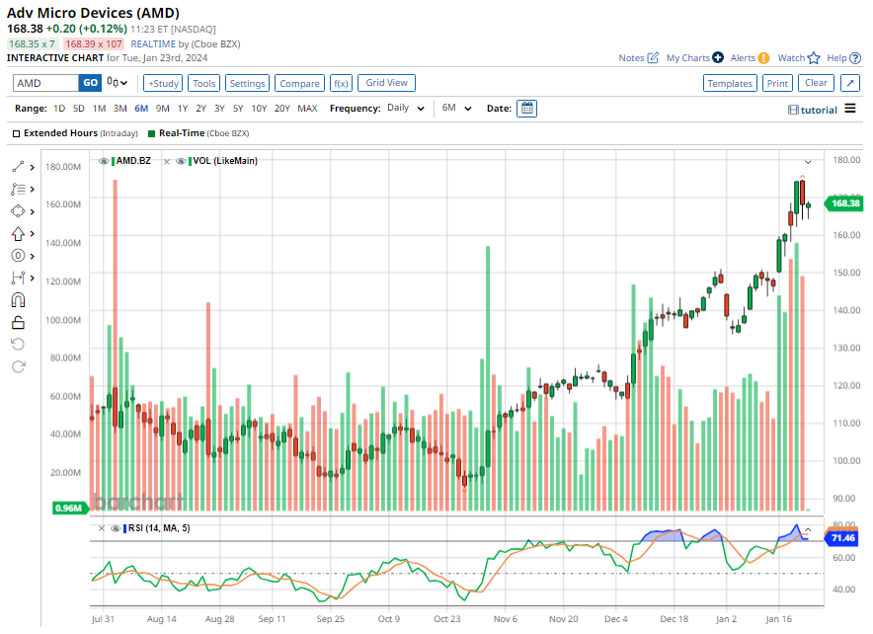Open the Frequency Daily dropdown
The width and height of the screenshot is (873, 634).
[406, 109]
